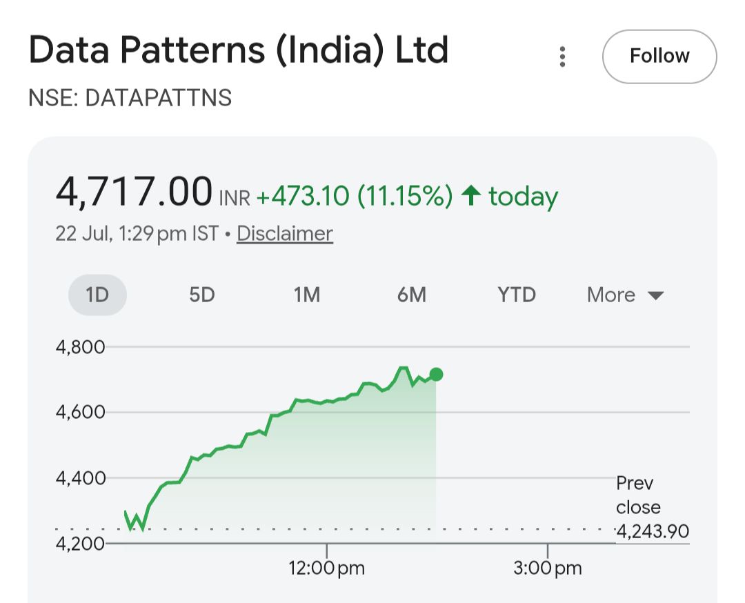Image resolution: width=745 pixels, height=603 pixels.
Task: Expand the More ranges dropdown
Action: tap(625, 295)
